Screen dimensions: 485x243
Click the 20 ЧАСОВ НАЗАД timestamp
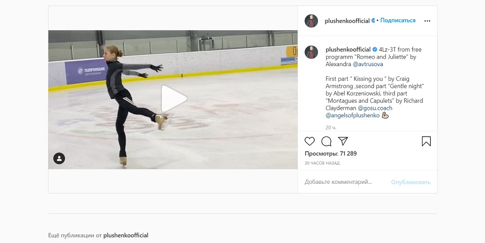322,163
